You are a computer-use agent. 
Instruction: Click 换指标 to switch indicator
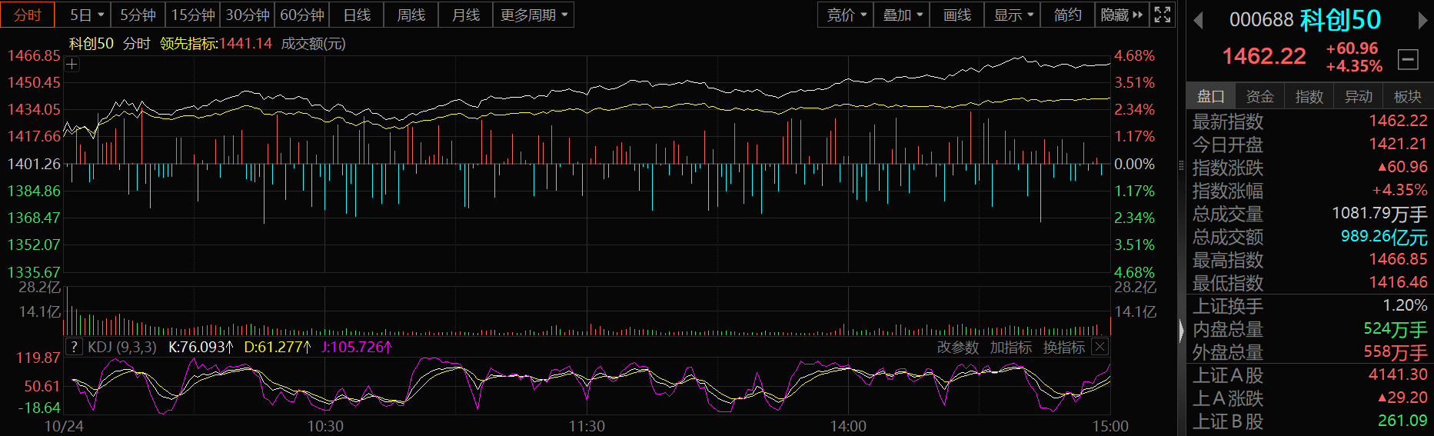pos(1063,348)
